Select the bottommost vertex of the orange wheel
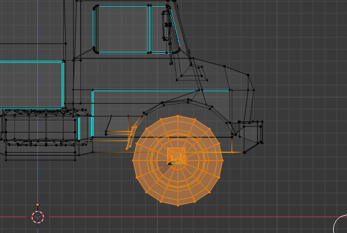Viewport: 347px width, 233px height. [178, 205]
